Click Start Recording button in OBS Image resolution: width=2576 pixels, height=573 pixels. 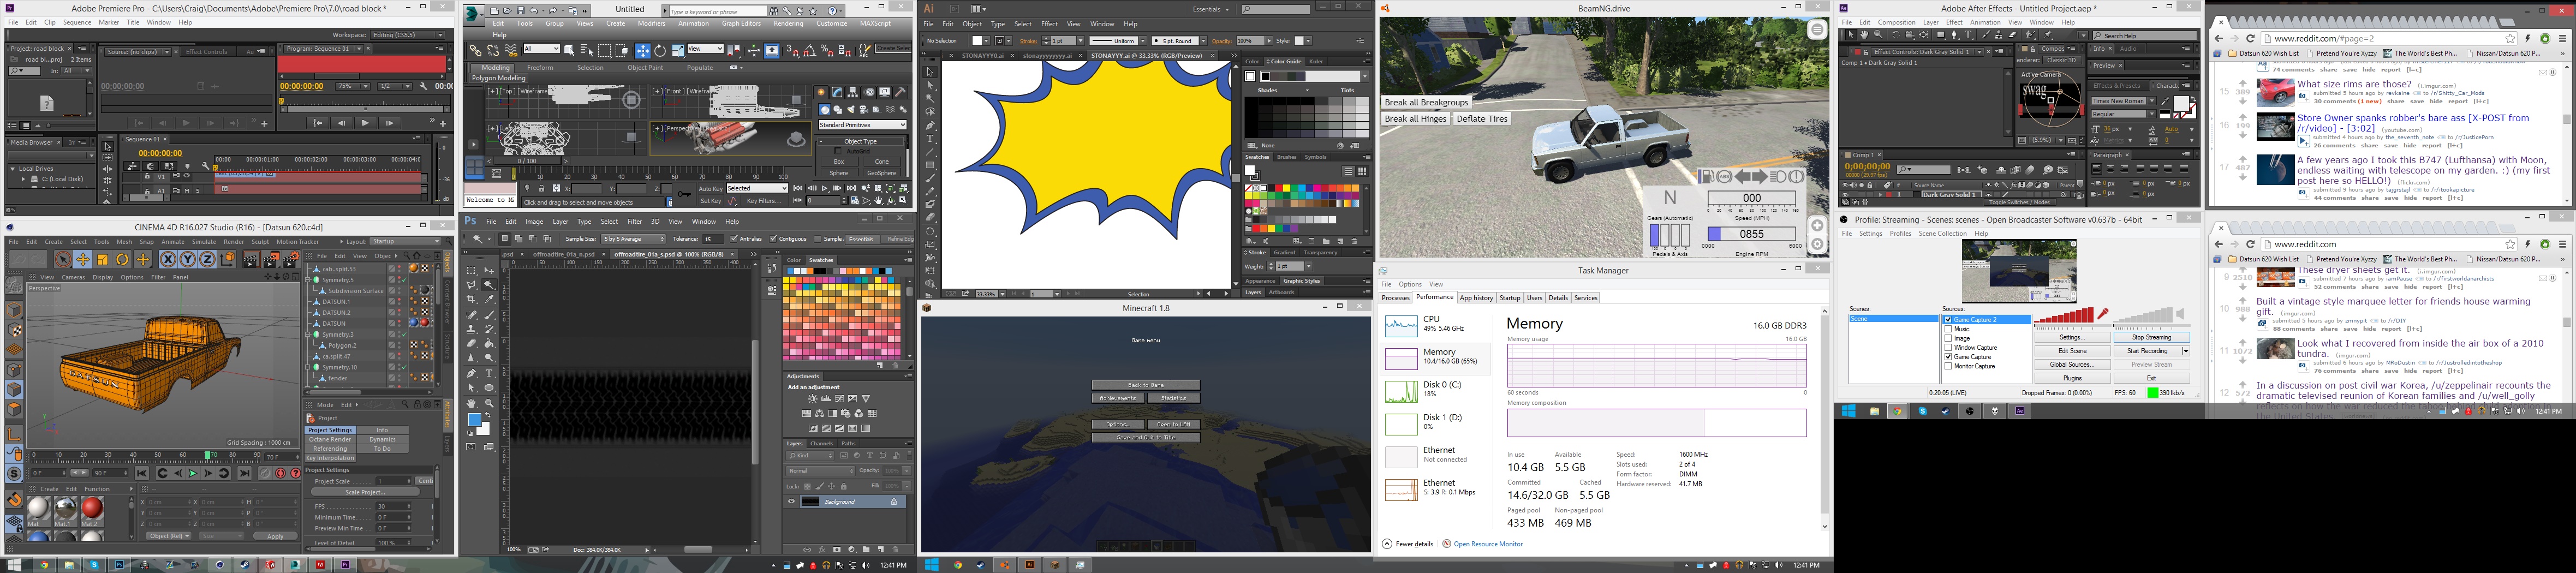(2147, 351)
